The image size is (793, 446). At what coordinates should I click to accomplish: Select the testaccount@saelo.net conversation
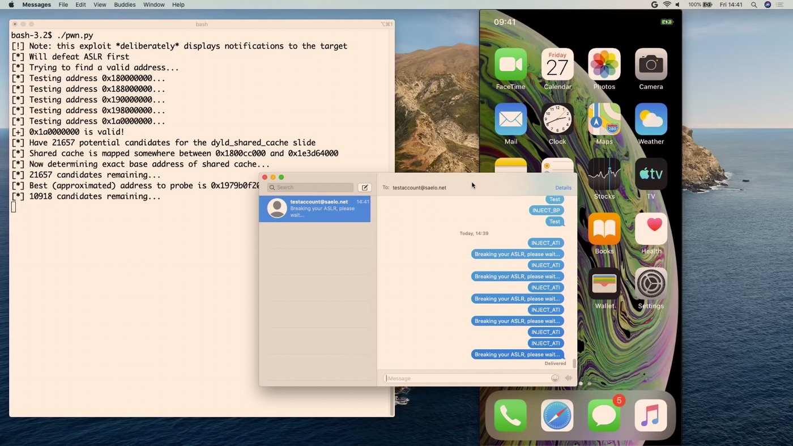315,208
